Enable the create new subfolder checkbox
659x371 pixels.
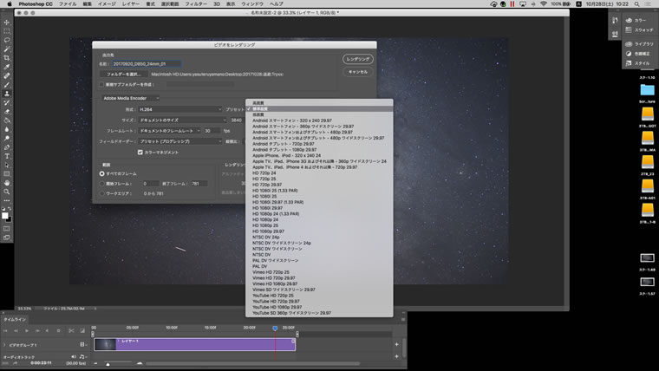pyautogui.click(x=101, y=84)
